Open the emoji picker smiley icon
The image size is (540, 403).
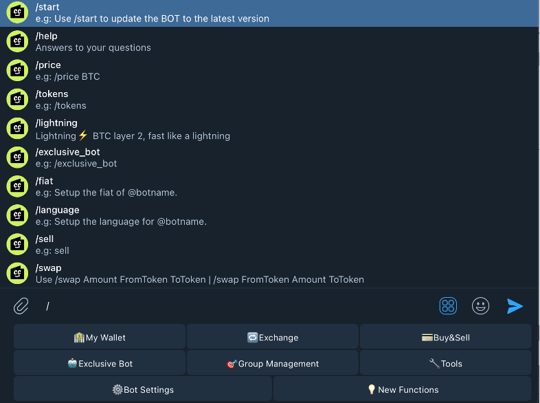coord(481,306)
